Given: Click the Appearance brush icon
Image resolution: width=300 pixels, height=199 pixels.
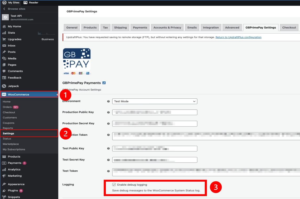Looking at the screenshot, I should [4, 184].
